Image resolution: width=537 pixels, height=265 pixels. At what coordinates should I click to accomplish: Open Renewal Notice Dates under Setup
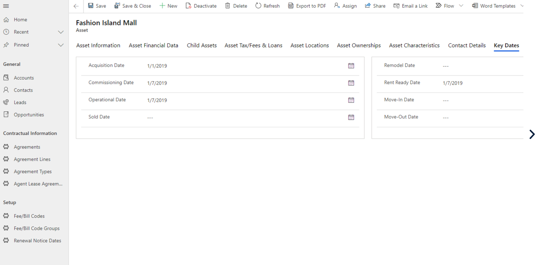tap(37, 240)
